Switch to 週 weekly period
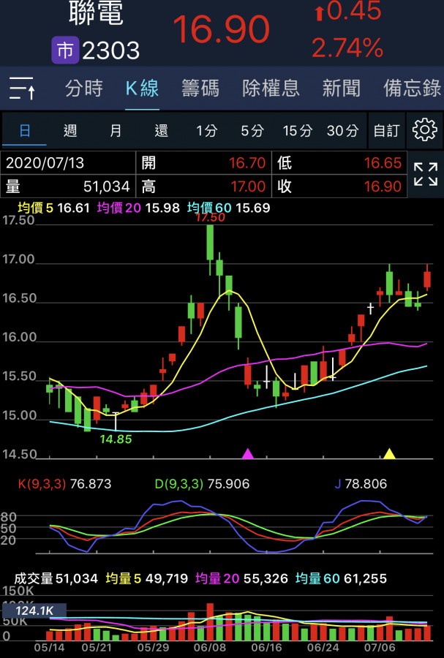This screenshot has width=444, height=658. (70, 131)
